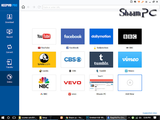Image resolution: width=160 pixels, height=120 pixels.
Task: Open Cortana search circle on taskbar
Action: (8, 118)
